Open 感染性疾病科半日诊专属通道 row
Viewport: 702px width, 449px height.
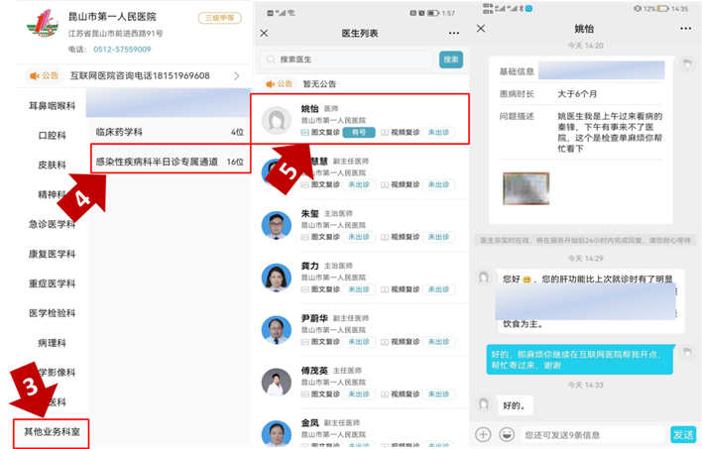point(171,159)
